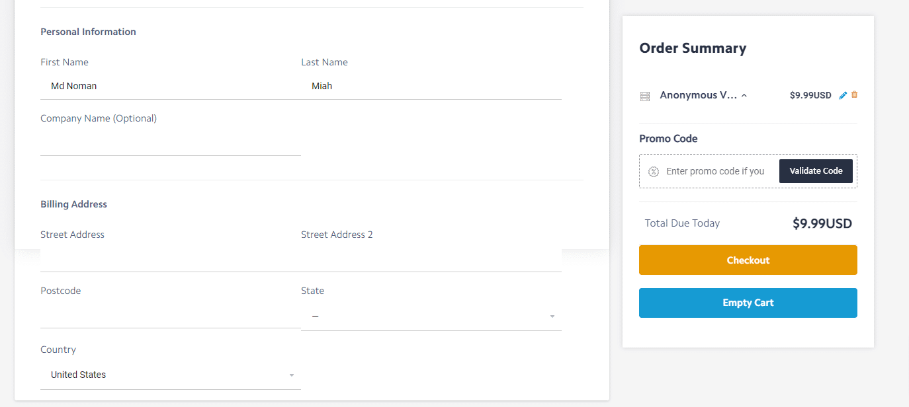This screenshot has height=407, width=909.
Task: Delete the cart item using the trash icon
Action: (x=854, y=94)
